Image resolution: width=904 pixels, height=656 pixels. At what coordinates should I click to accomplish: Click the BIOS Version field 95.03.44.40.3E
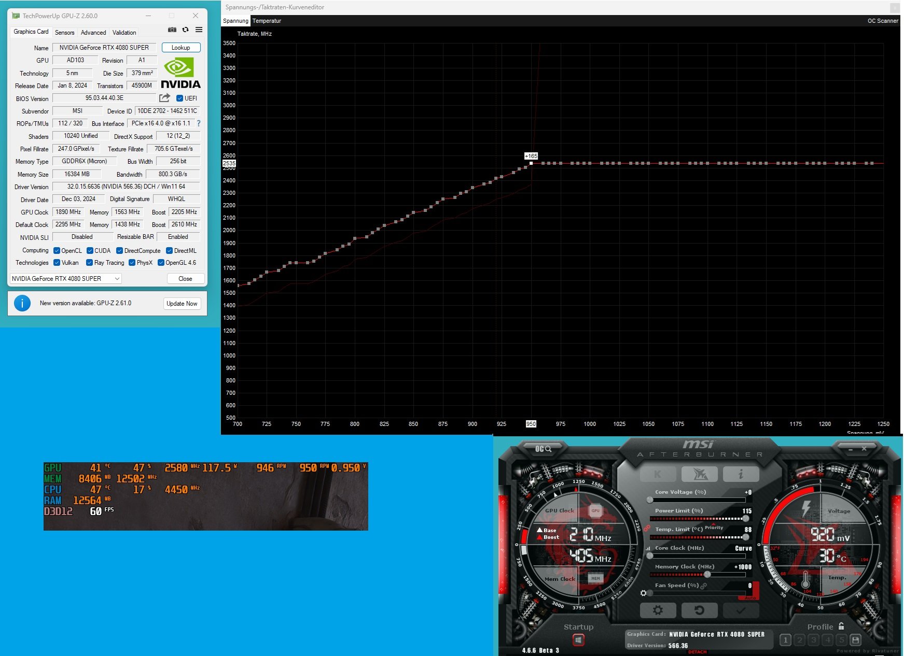tap(104, 98)
